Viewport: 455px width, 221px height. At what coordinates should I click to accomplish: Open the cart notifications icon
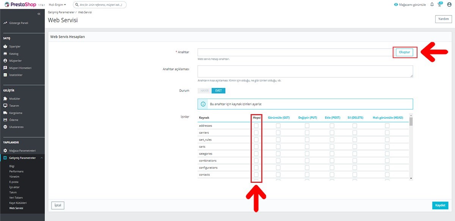(440, 4)
